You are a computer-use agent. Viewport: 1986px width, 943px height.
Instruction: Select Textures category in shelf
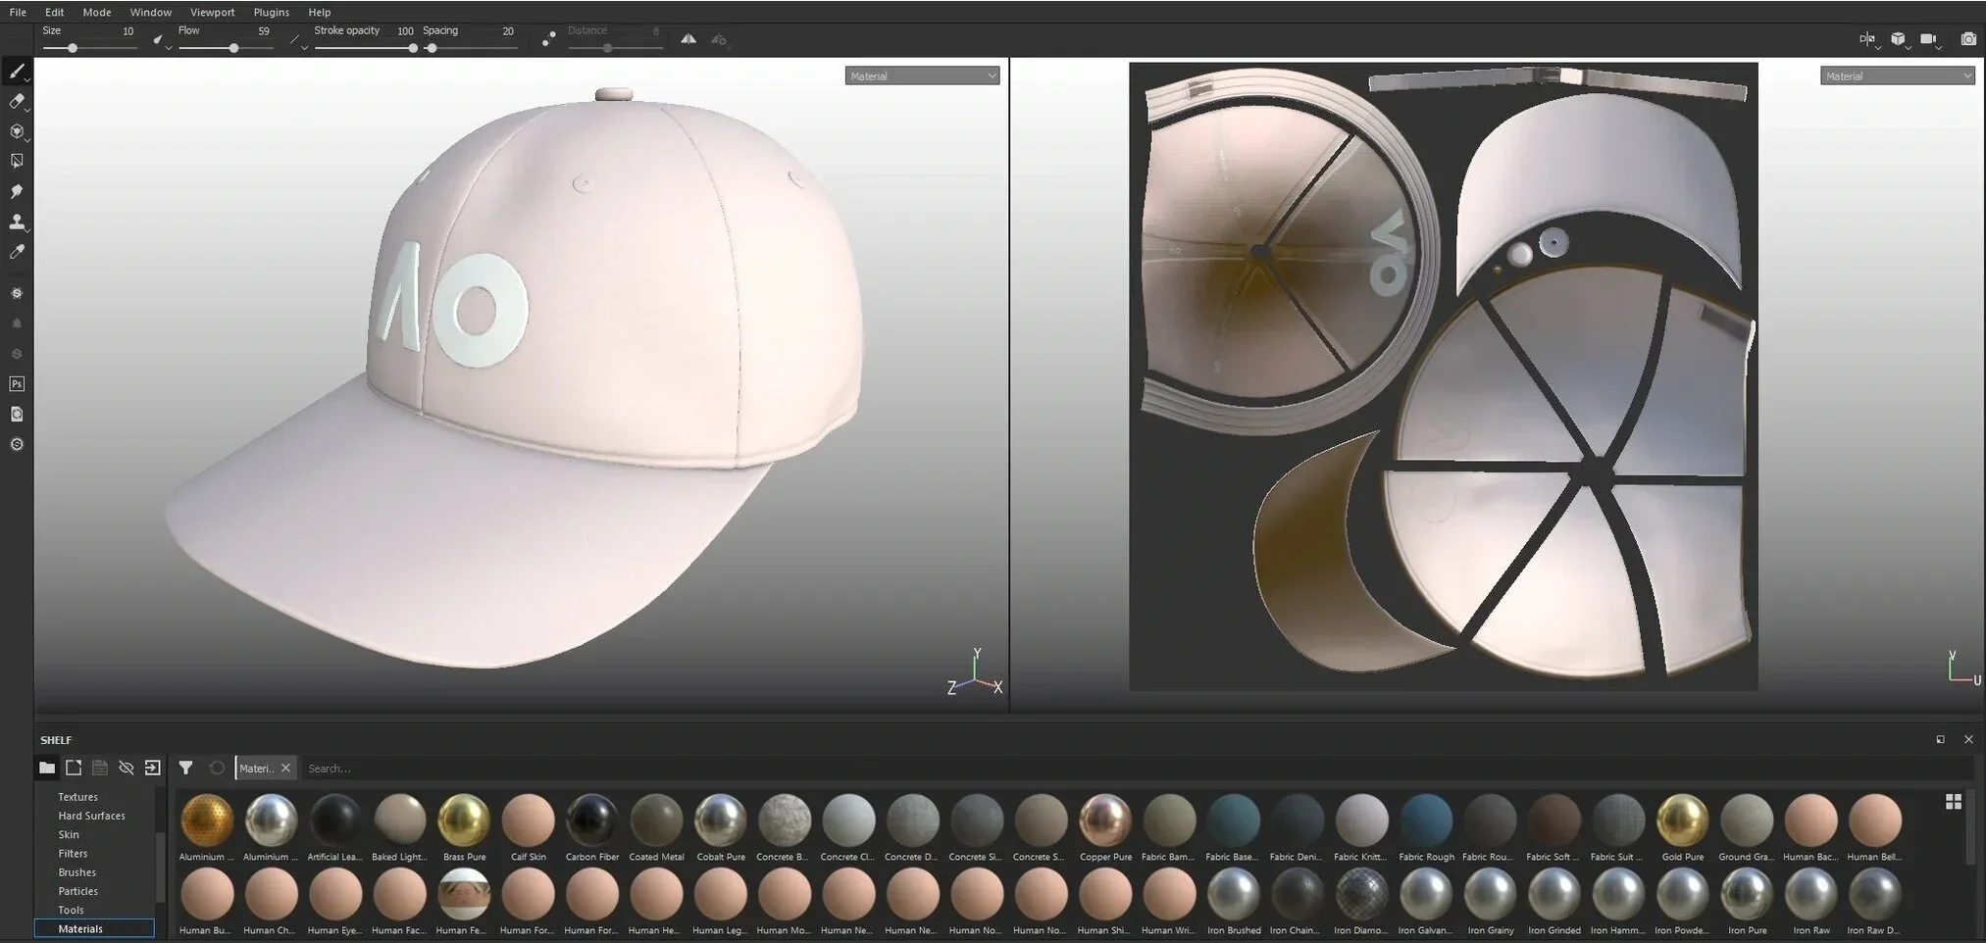(77, 797)
